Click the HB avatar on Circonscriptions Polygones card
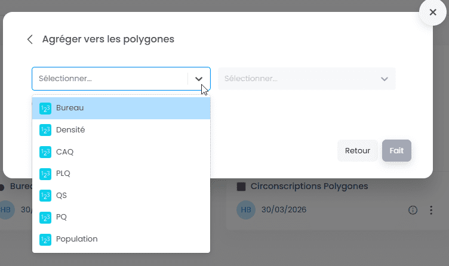The height and width of the screenshot is (266, 449). click(245, 210)
